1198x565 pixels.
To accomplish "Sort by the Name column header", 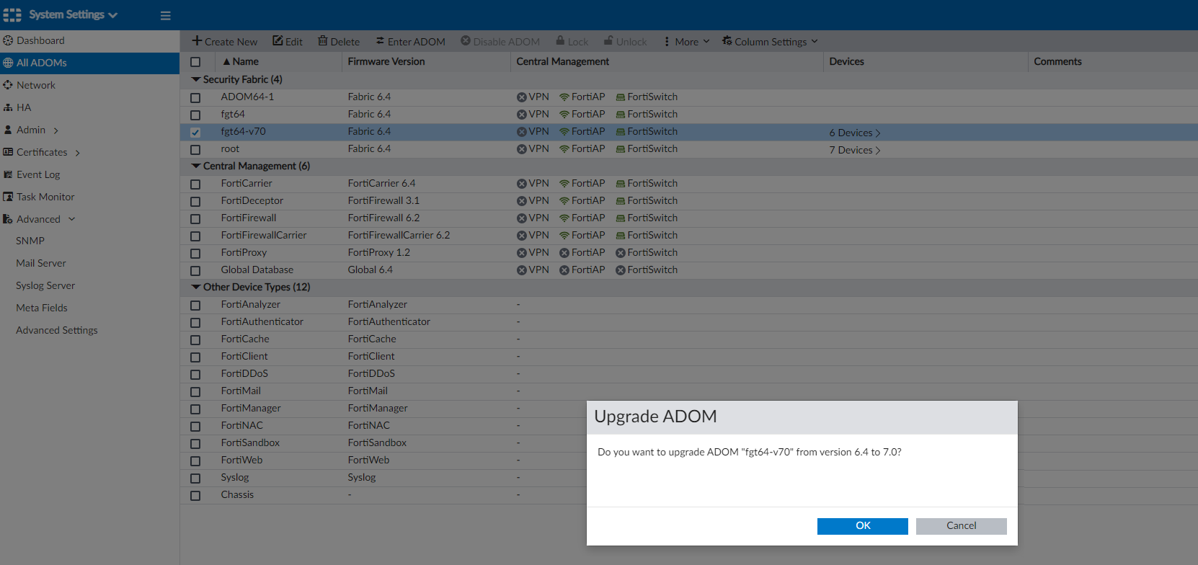I will pos(245,62).
